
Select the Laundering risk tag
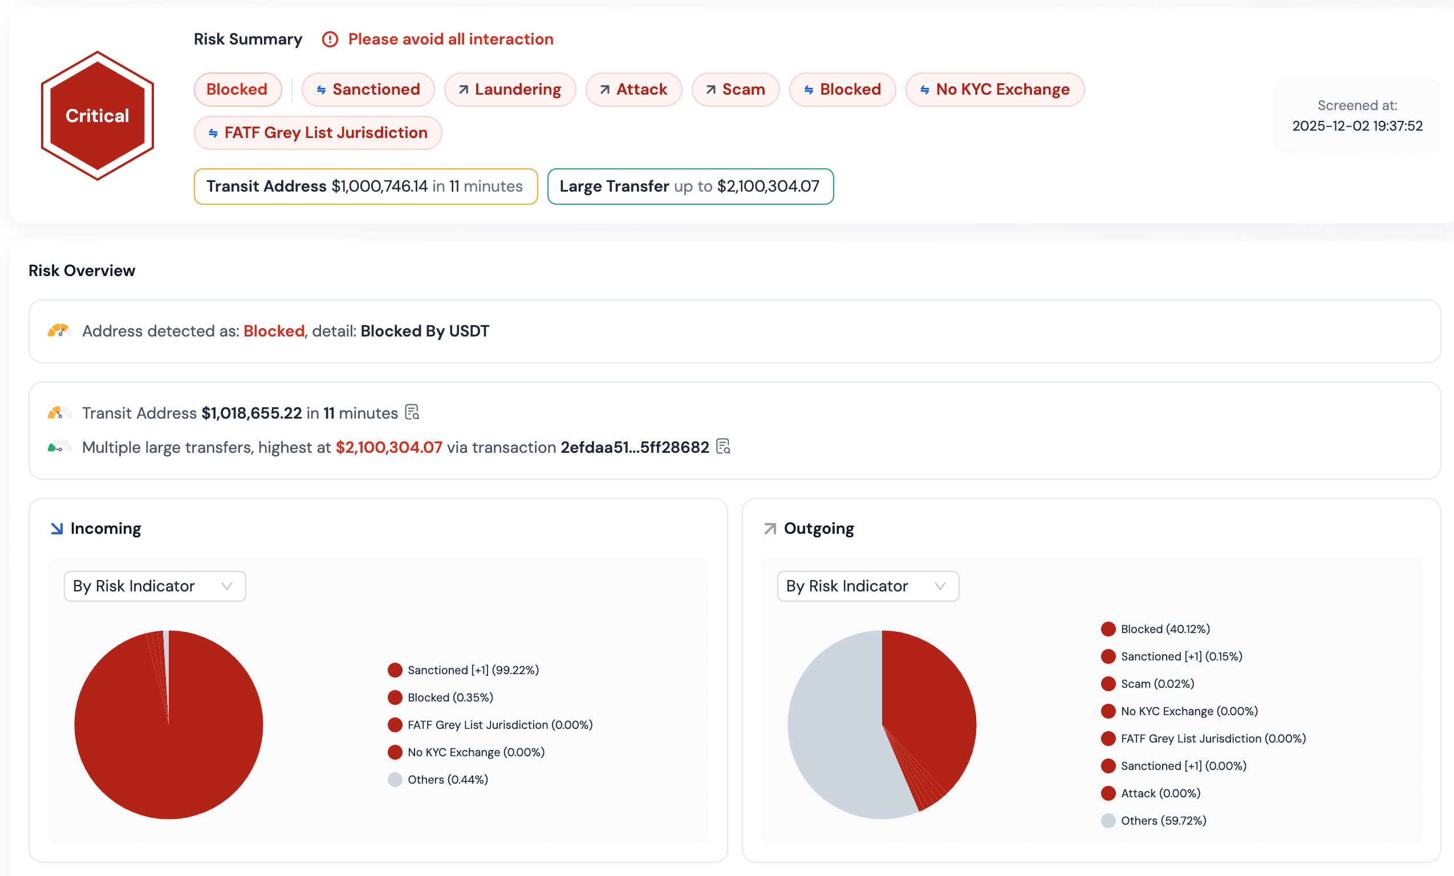pyautogui.click(x=510, y=90)
